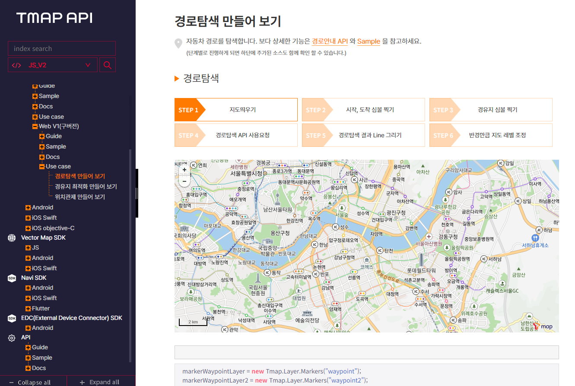575x386 pixels.
Task: Click the 롯데월드타워 tower icon on map
Action: click(421, 260)
